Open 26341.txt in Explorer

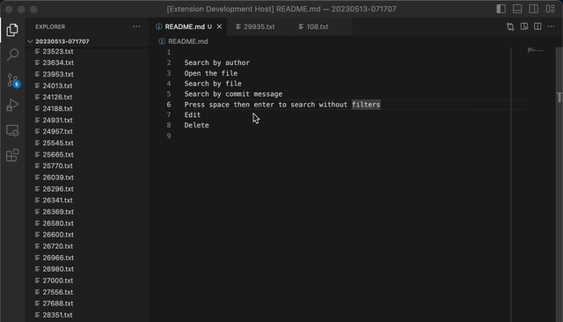pyautogui.click(x=87, y=200)
